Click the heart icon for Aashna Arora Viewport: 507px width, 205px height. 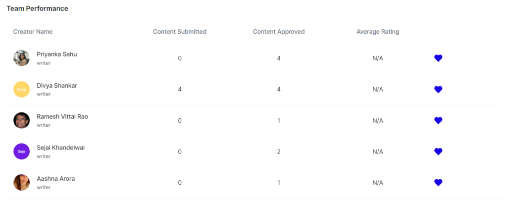point(438,183)
